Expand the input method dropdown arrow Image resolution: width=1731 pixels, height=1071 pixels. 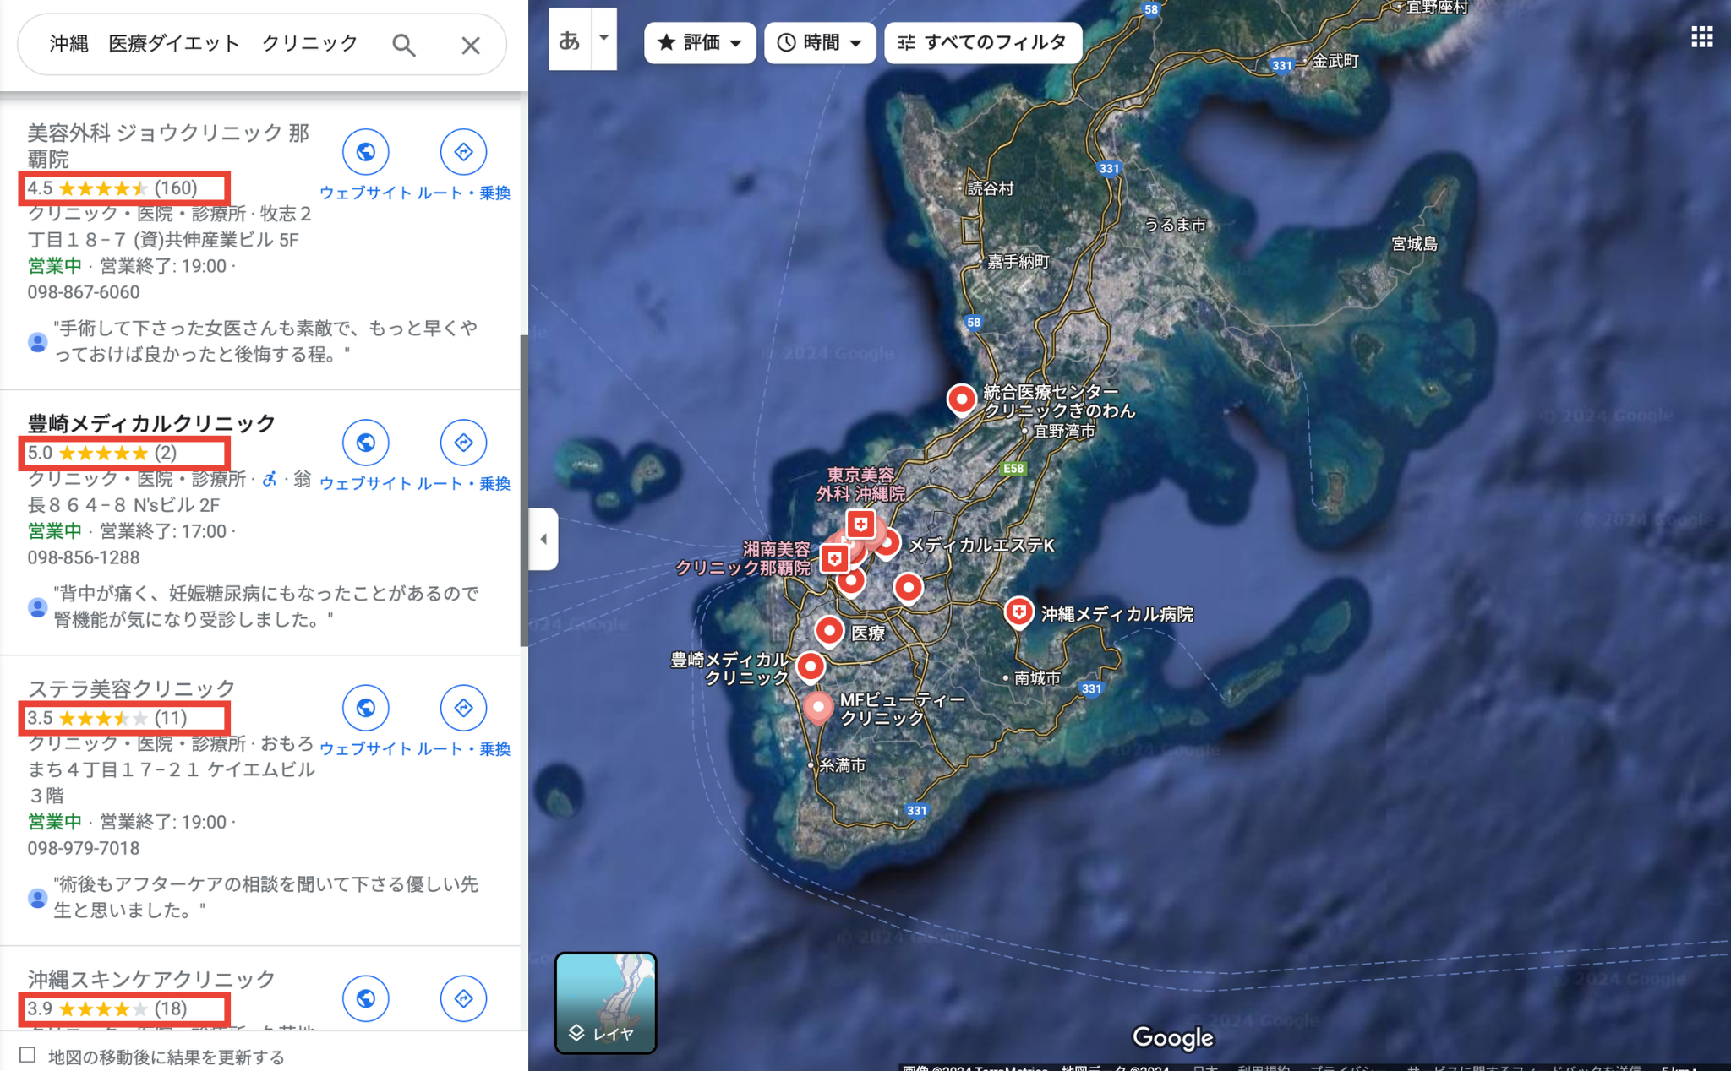[603, 39]
